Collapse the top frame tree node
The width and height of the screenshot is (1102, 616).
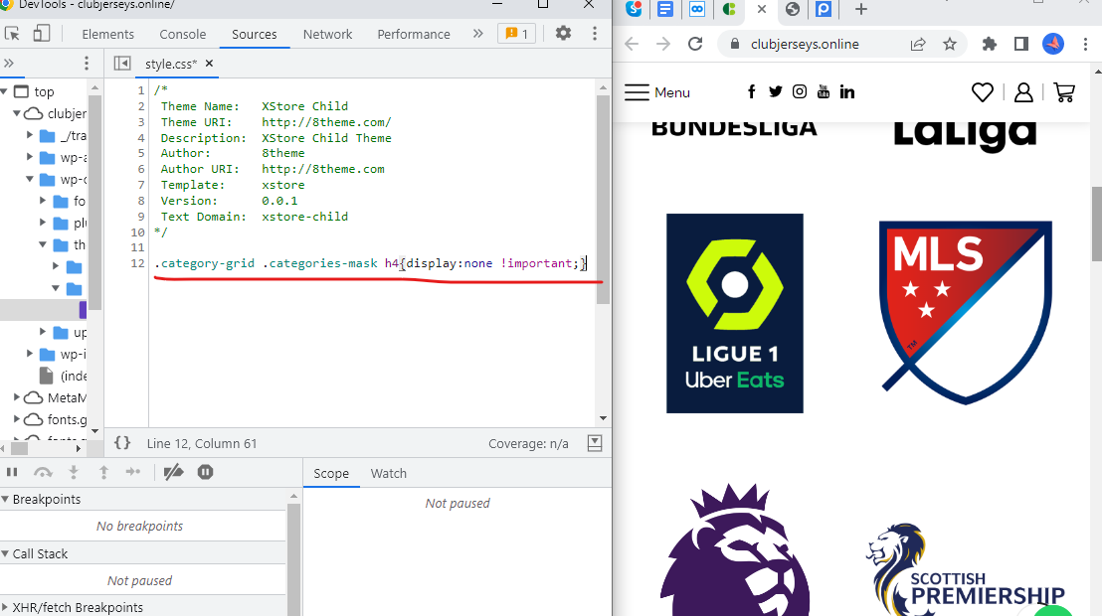4,91
